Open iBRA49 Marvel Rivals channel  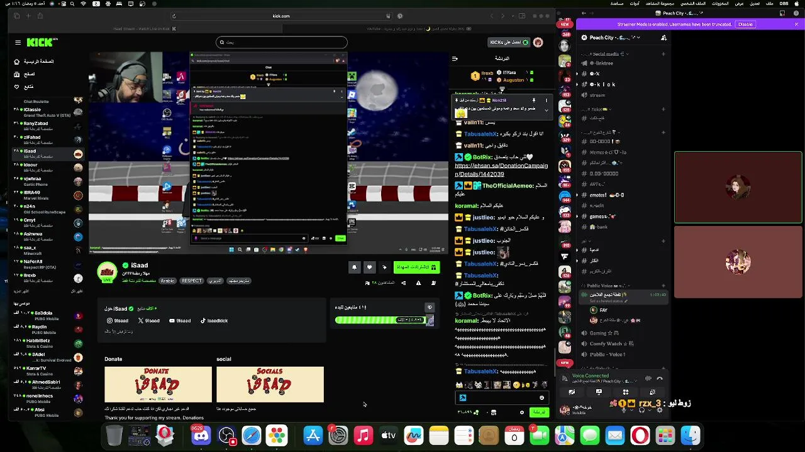47,195
